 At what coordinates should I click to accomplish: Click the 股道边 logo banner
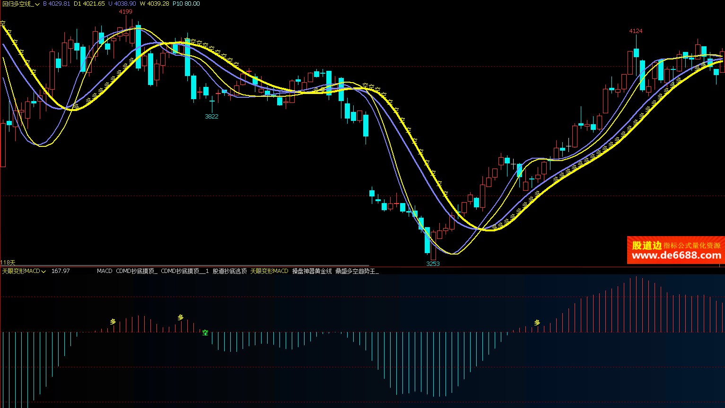pyautogui.click(x=646, y=246)
